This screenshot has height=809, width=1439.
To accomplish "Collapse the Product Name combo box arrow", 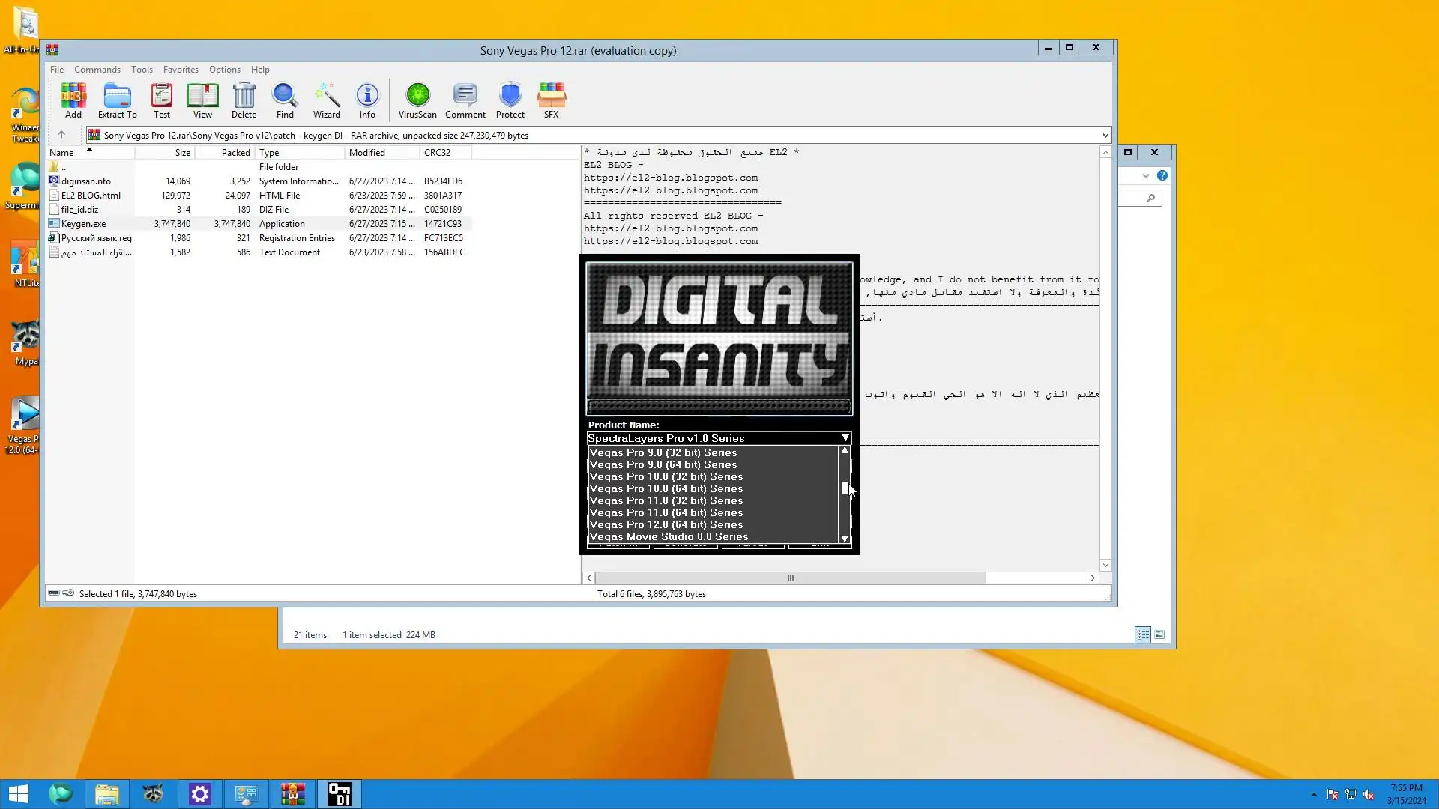I will [845, 438].
